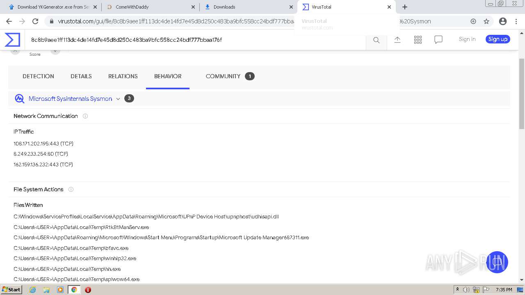Click the File System Actions info icon
The image size is (525, 295).
(x=71, y=189)
